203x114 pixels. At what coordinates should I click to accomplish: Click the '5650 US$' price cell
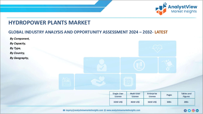click(152, 102)
